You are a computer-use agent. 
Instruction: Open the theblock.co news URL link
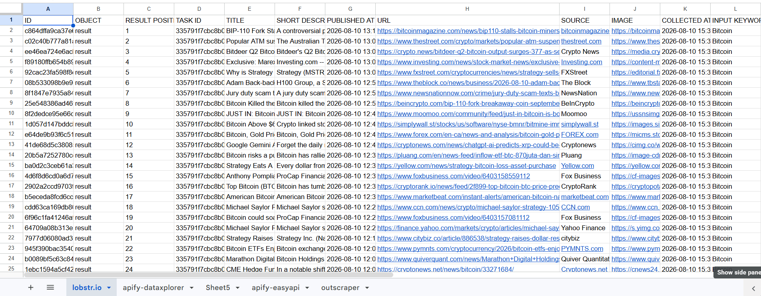[468, 83]
